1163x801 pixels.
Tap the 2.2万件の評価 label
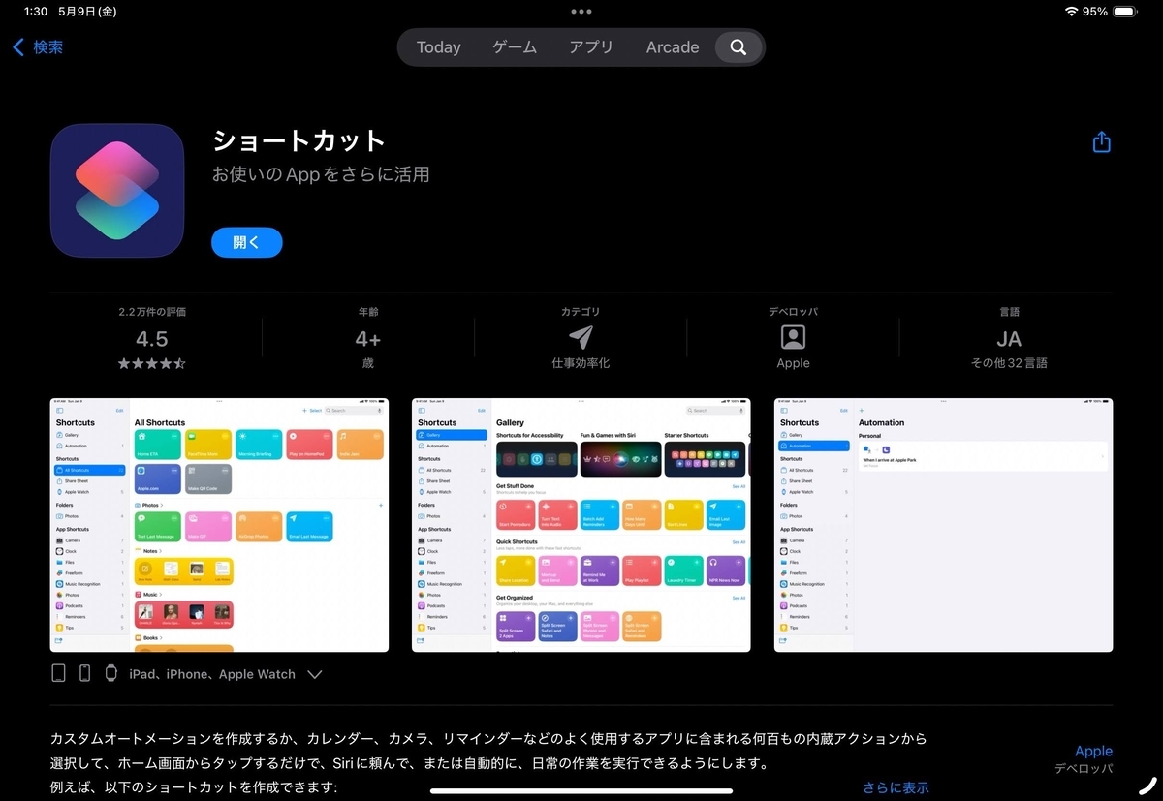point(152,312)
